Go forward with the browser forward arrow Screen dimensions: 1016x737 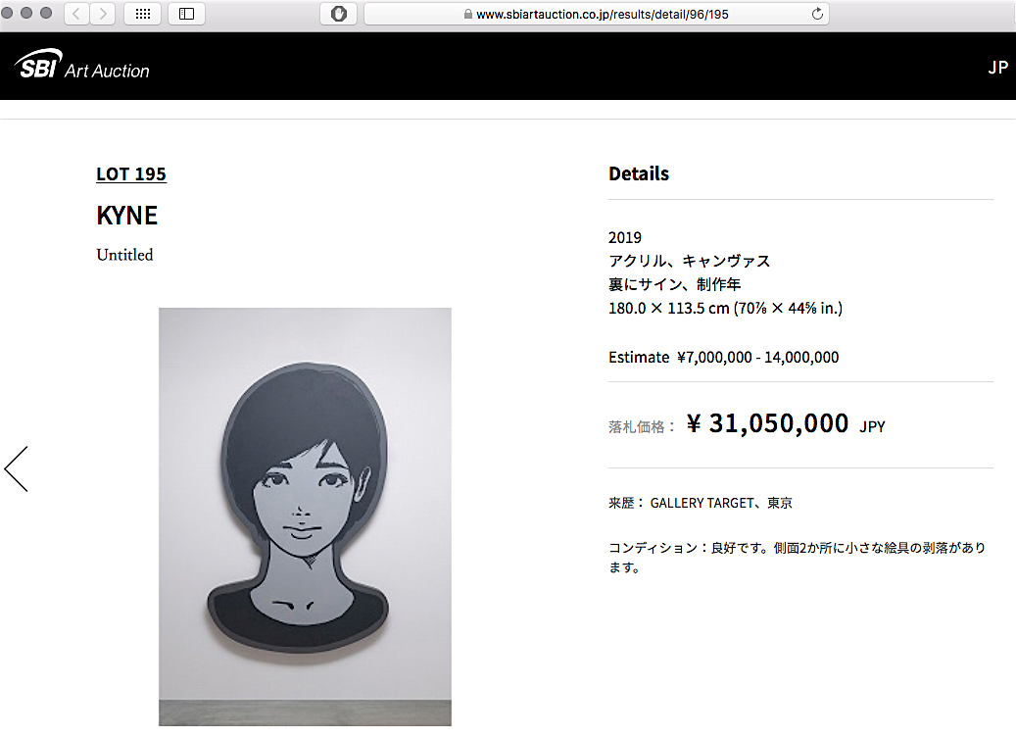pyautogui.click(x=103, y=14)
